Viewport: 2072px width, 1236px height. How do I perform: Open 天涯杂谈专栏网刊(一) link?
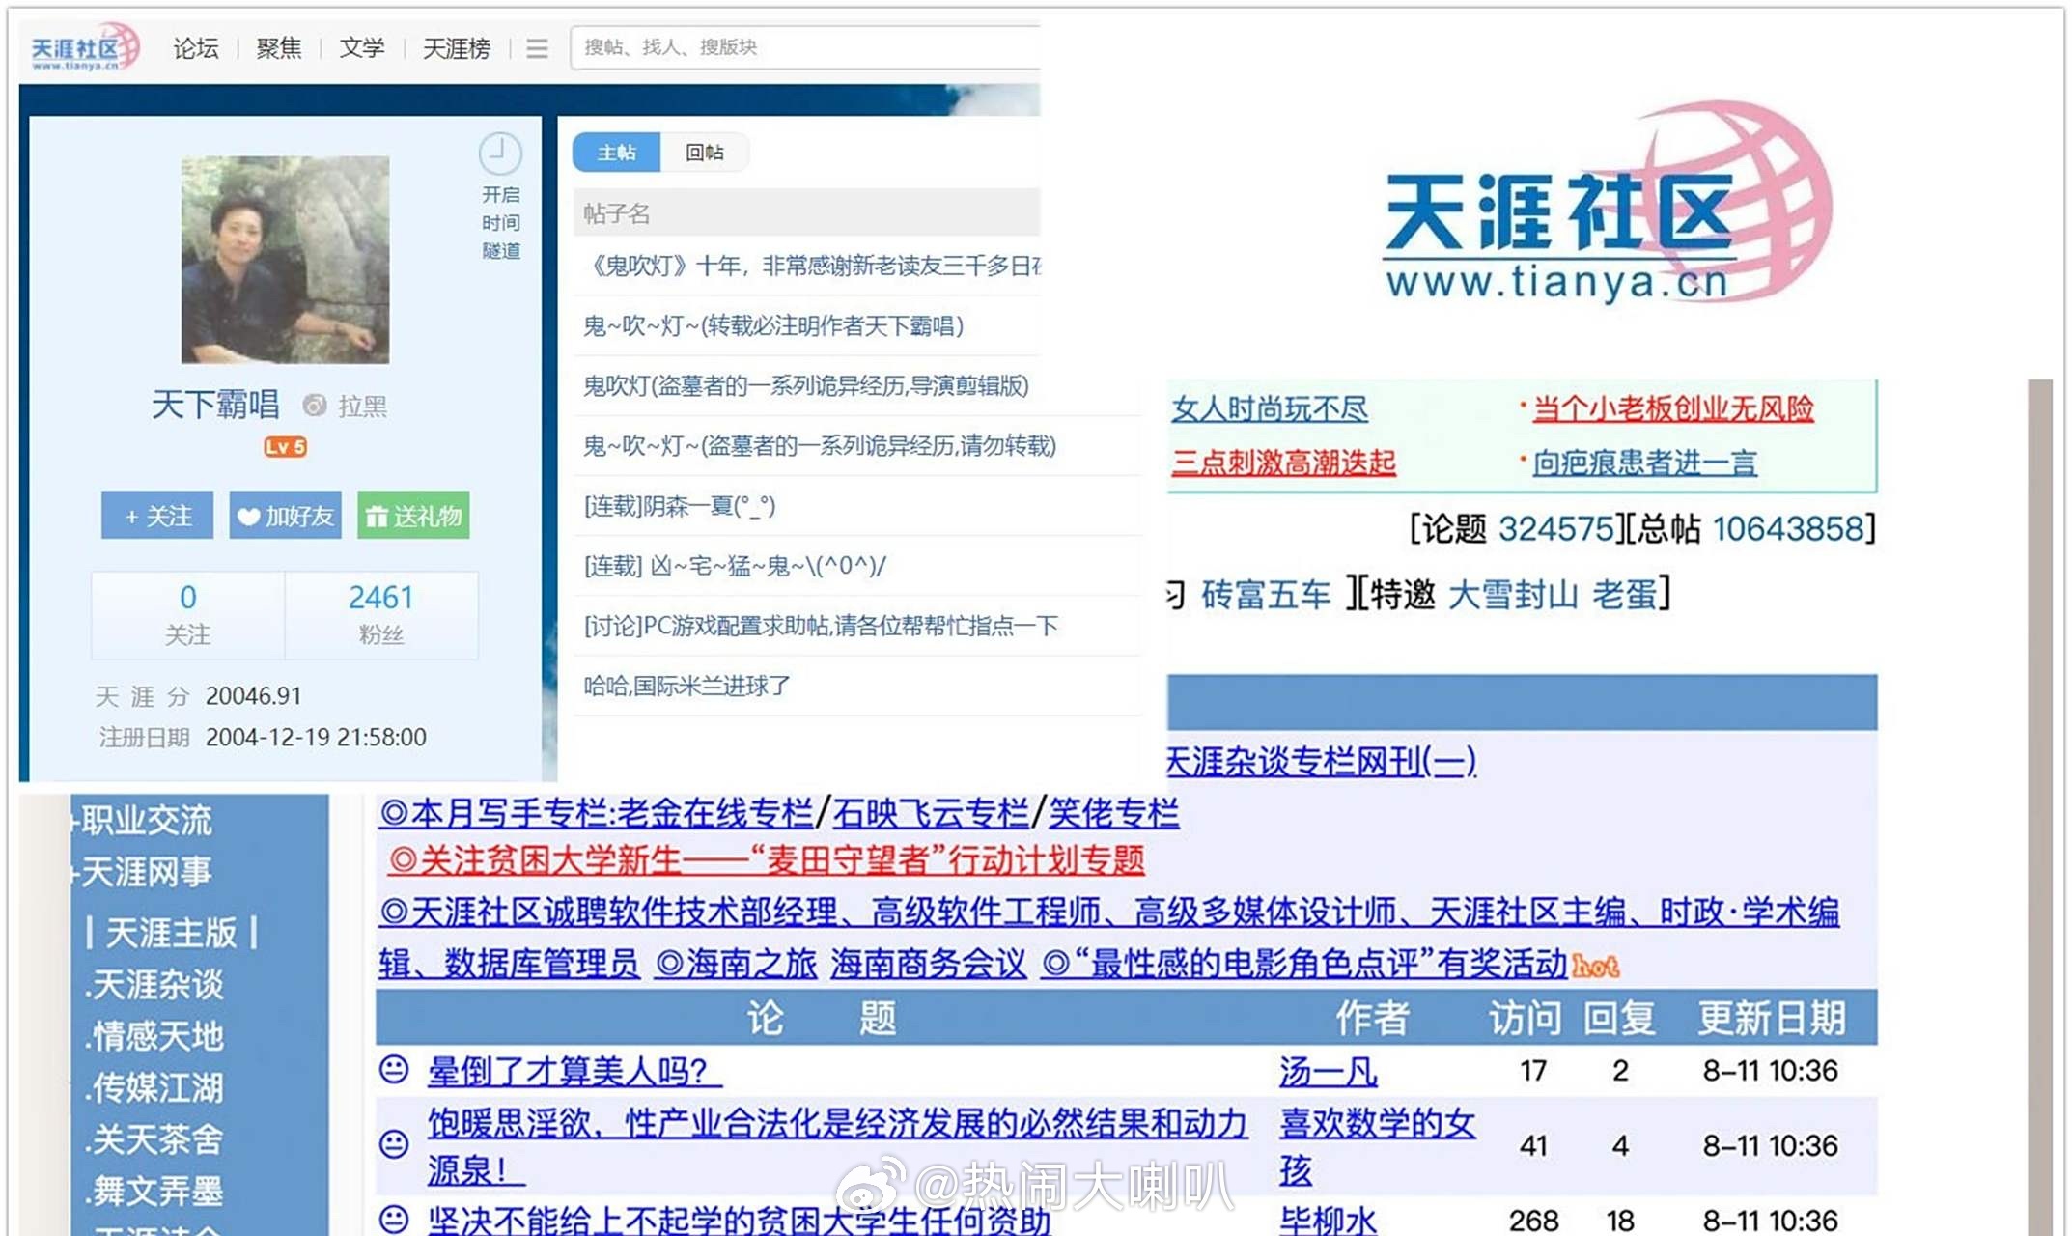coord(1321,762)
